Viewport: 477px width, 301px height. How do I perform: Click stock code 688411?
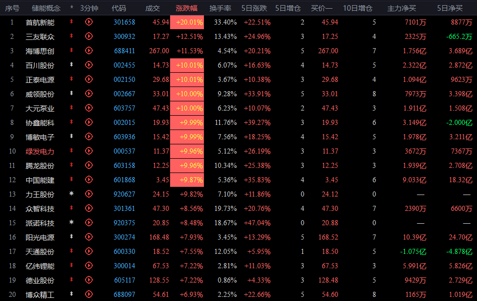tap(124, 51)
